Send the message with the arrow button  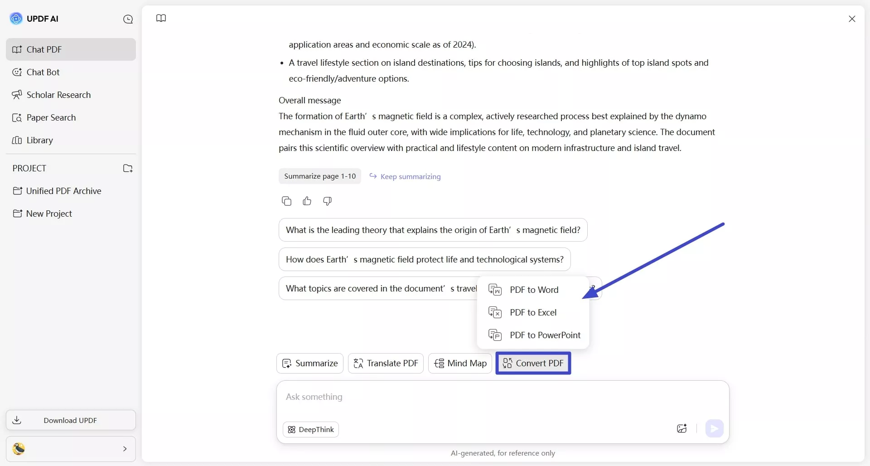click(x=715, y=428)
